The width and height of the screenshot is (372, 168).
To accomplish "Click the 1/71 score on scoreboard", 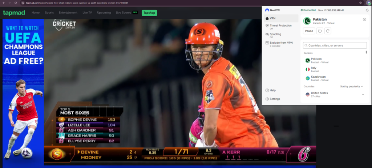I will (x=181, y=151).
